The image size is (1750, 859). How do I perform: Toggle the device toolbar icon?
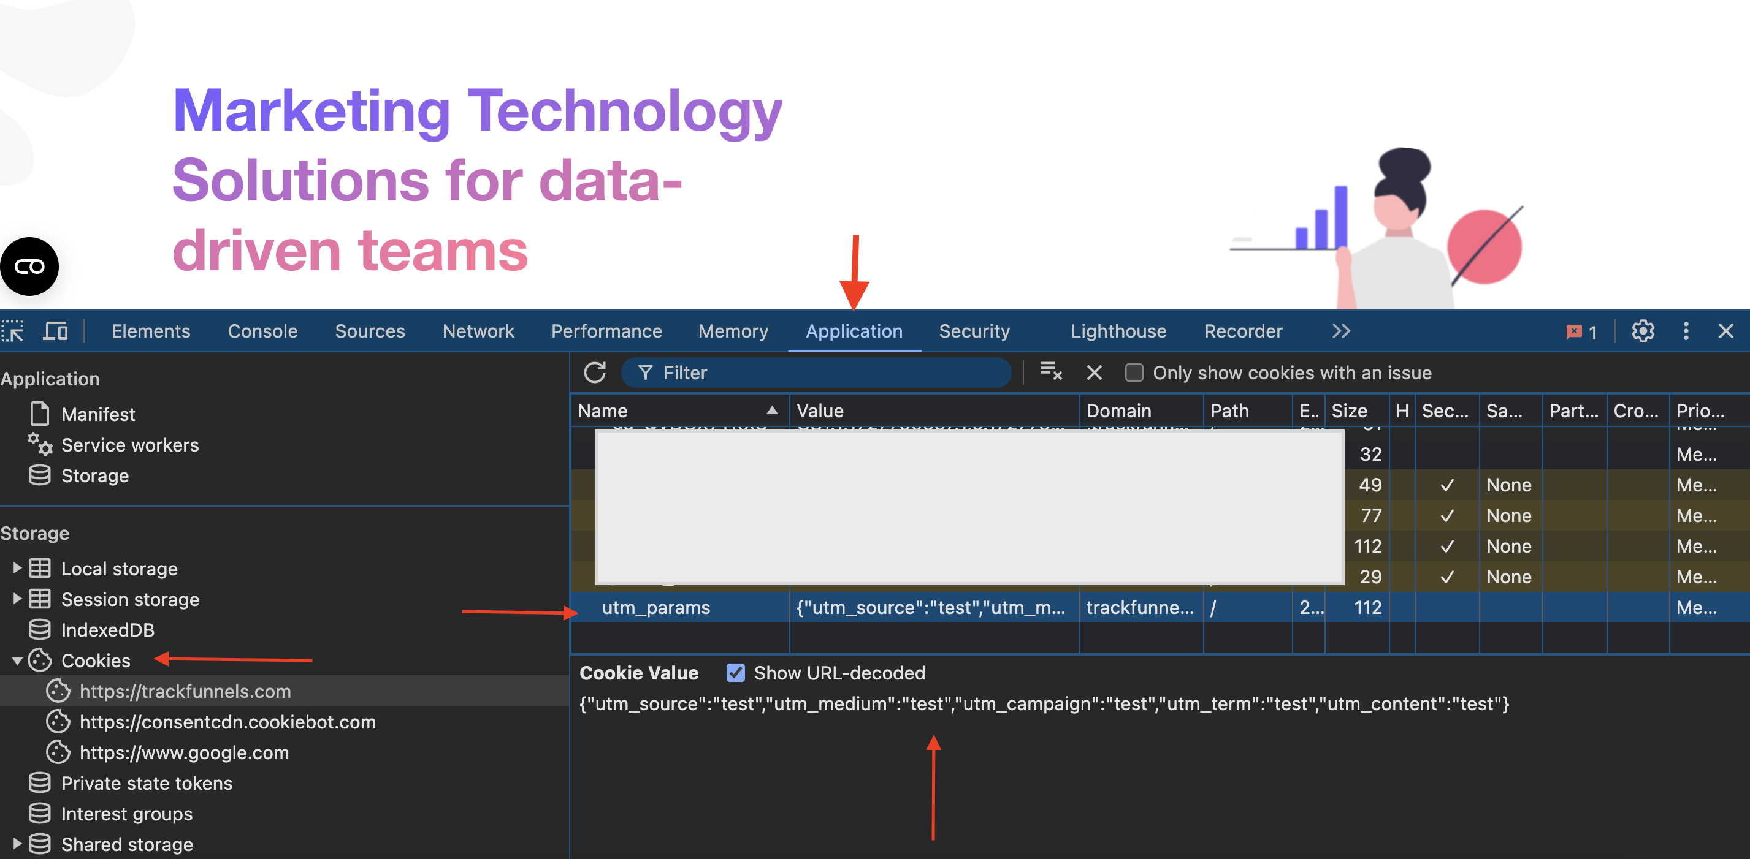(55, 331)
